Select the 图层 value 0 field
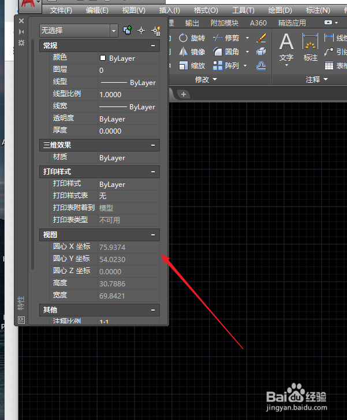The image size is (347, 420). (129, 70)
